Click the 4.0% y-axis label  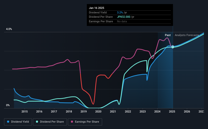[9, 29]
